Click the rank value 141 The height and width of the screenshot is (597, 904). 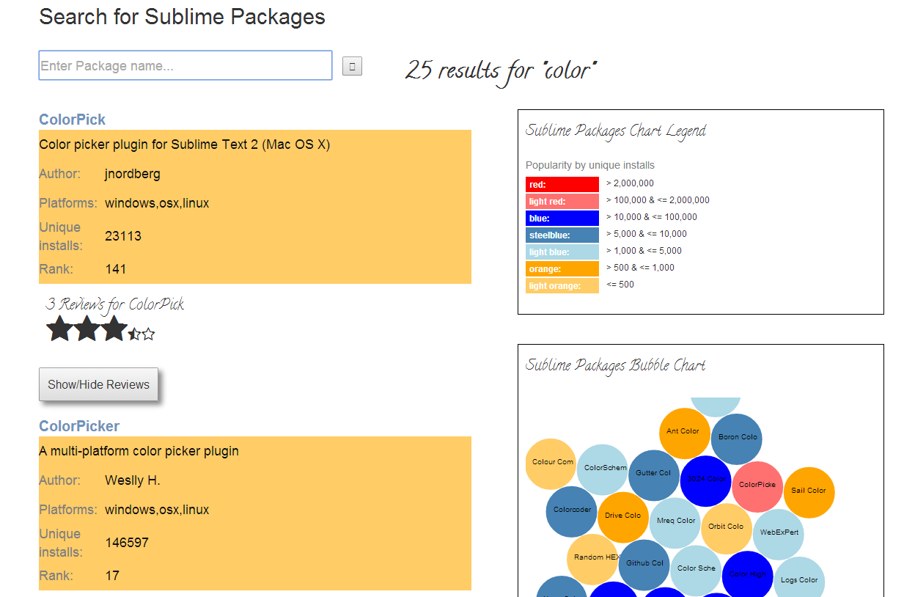tap(116, 269)
